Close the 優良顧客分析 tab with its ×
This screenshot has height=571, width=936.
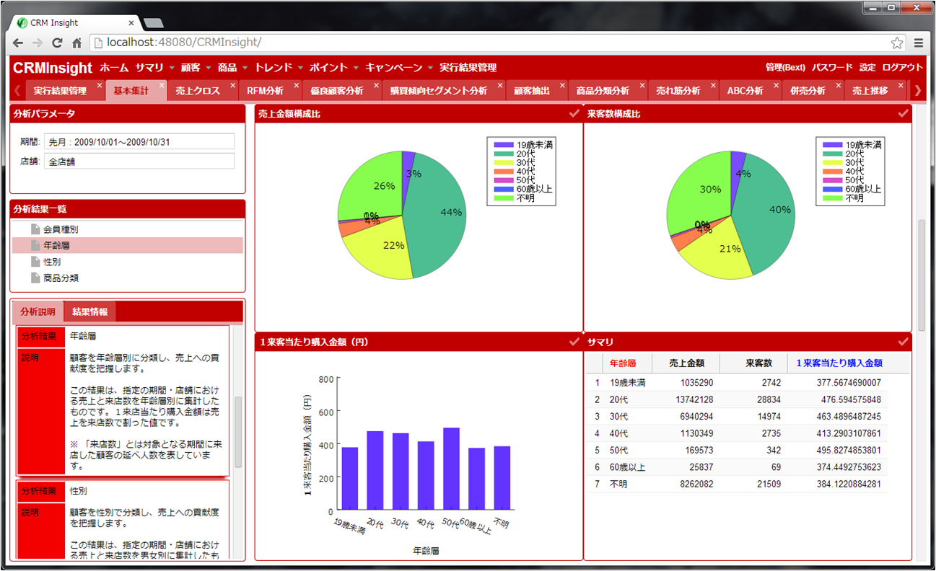(375, 85)
